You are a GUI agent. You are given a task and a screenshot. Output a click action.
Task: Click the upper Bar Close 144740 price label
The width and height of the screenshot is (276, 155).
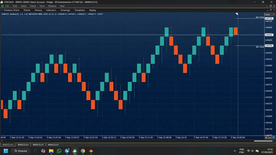coord(269,19)
